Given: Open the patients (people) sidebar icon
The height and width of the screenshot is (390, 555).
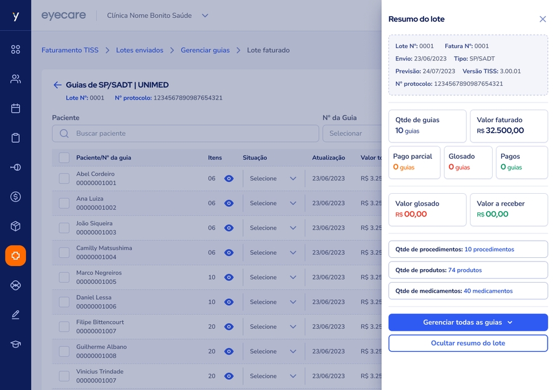Looking at the screenshot, I should [x=15, y=79].
